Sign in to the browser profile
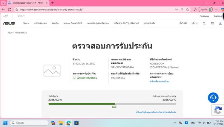 205,10
